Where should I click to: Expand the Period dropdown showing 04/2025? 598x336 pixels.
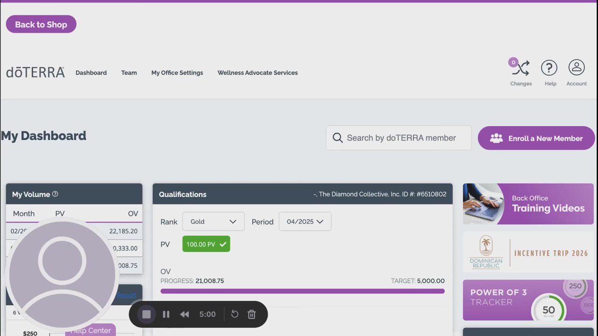click(x=305, y=222)
